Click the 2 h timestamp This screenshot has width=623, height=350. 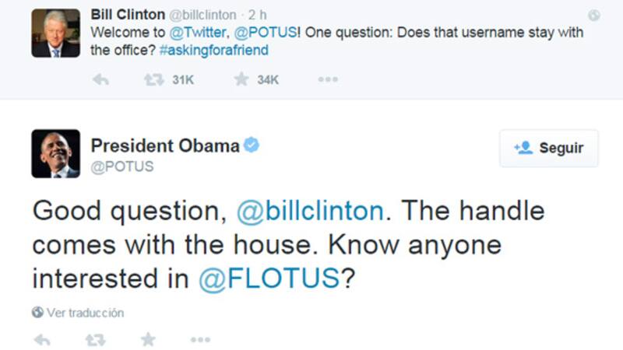pyautogui.click(x=260, y=15)
